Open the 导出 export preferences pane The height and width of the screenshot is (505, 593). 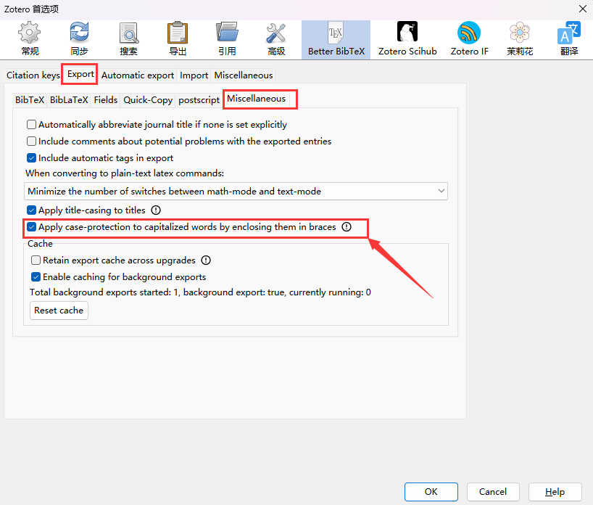coord(178,39)
